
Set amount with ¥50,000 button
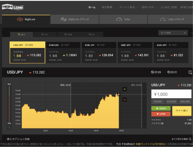(185, 102)
